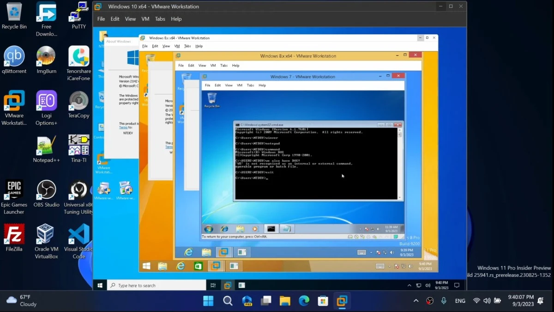
Task: Click VMware Workstation icon in Windows 11 taskbar
Action: point(342,301)
